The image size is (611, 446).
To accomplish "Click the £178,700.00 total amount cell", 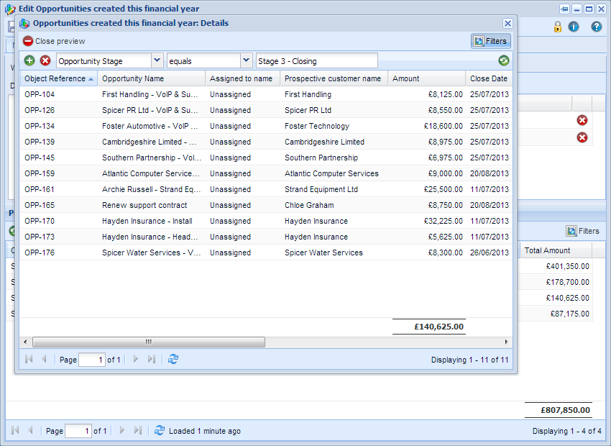I will (567, 282).
